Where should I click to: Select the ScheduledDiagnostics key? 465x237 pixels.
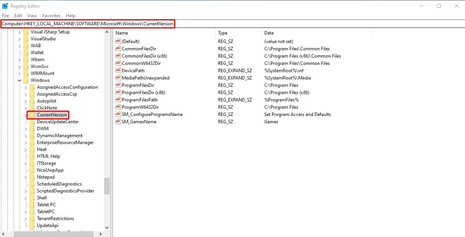pyautogui.click(x=59, y=184)
